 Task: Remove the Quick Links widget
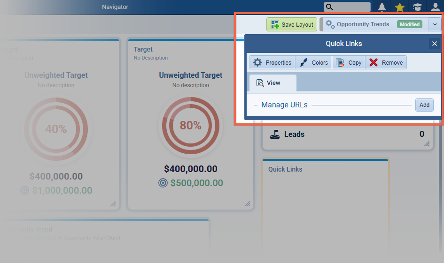point(386,62)
